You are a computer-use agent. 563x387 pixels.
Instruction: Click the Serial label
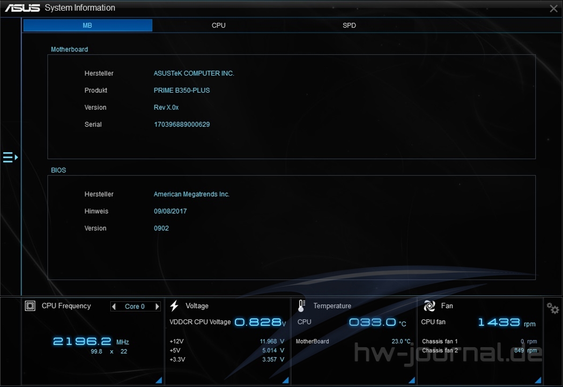(93, 124)
